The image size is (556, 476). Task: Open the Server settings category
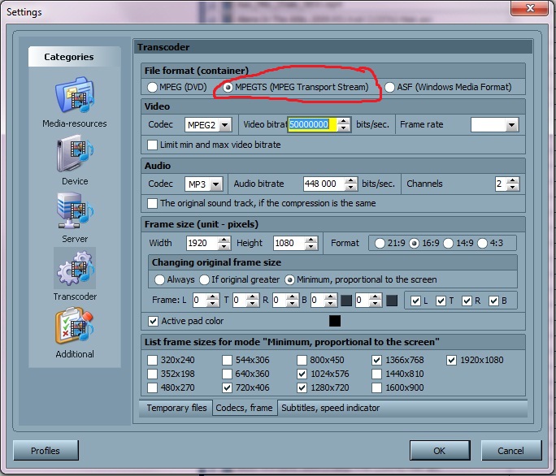point(75,212)
